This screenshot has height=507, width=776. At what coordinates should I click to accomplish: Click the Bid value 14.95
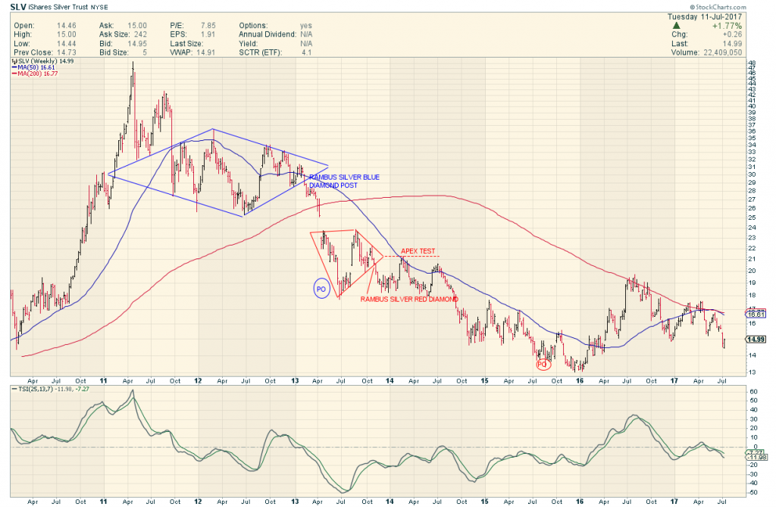click(x=137, y=43)
